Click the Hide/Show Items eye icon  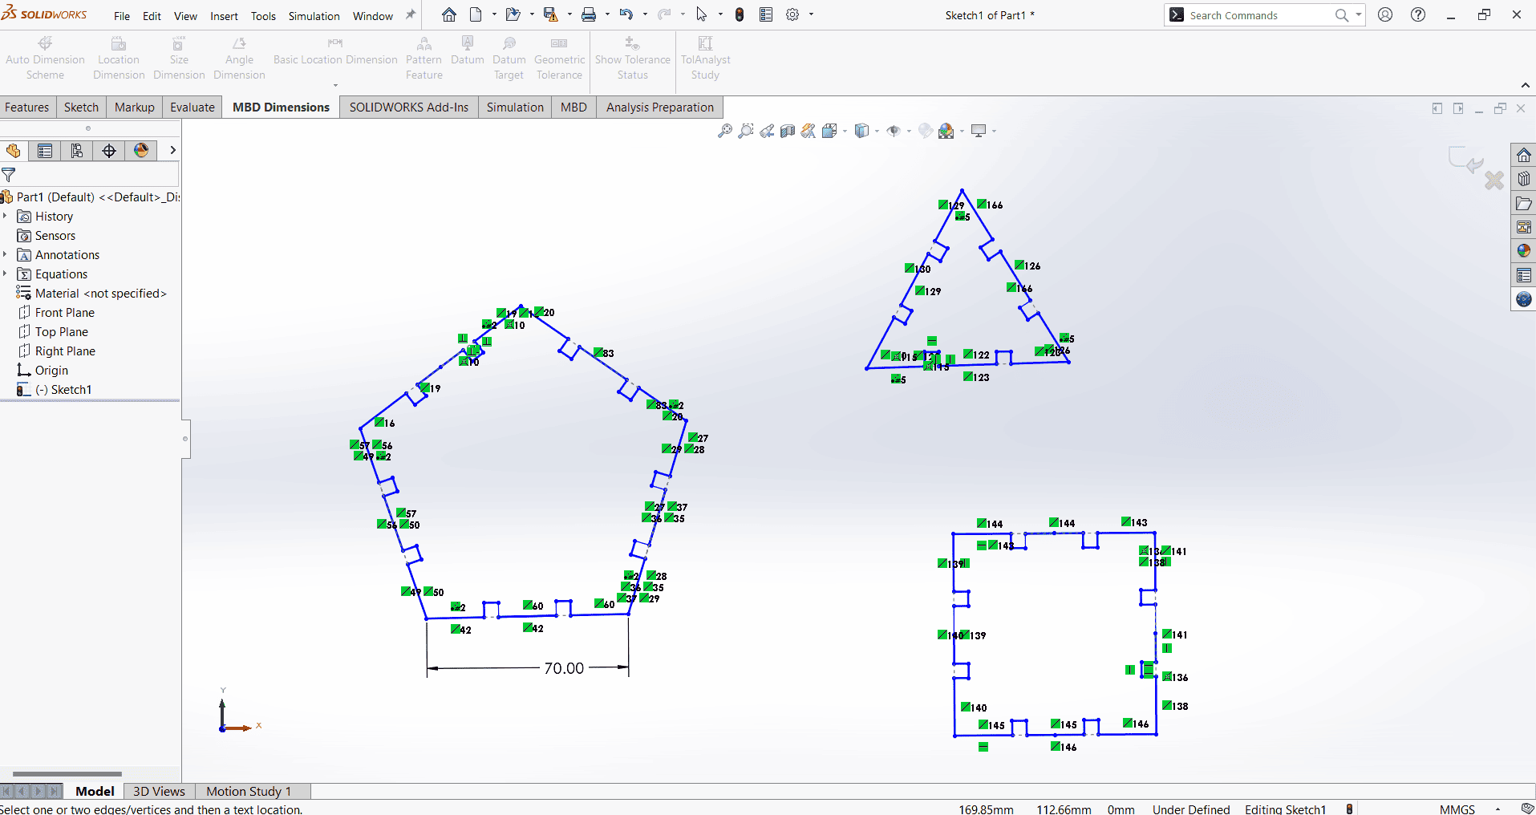(894, 131)
